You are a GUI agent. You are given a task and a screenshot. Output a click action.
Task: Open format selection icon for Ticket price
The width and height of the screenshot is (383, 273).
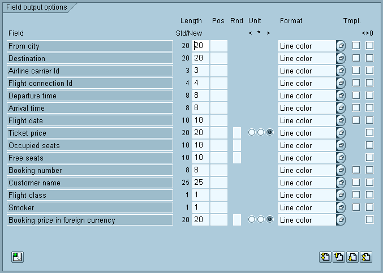pos(341,133)
